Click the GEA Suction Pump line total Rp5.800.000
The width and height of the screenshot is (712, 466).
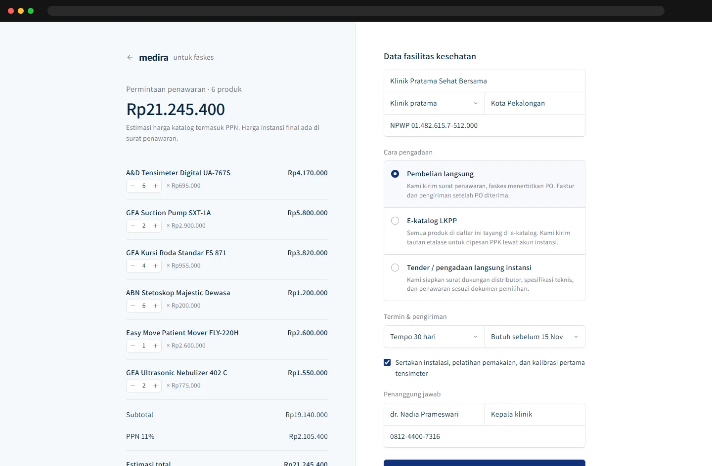308,213
